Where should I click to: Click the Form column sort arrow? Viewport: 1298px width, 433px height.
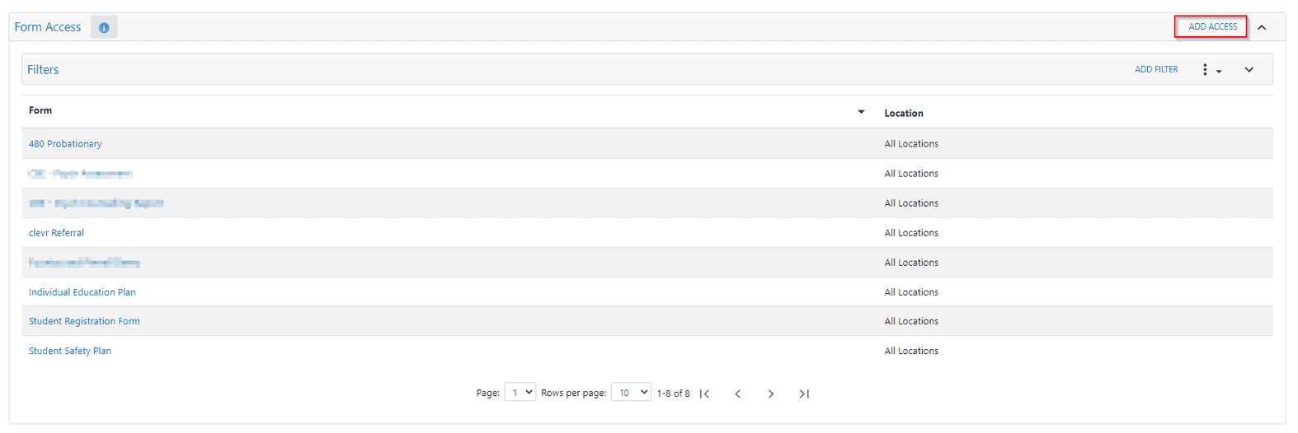861,112
